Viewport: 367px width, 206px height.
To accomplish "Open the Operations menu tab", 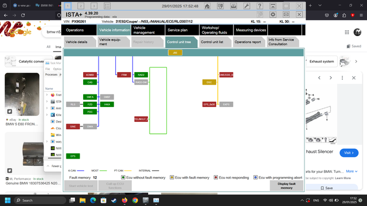I will point(79,30).
